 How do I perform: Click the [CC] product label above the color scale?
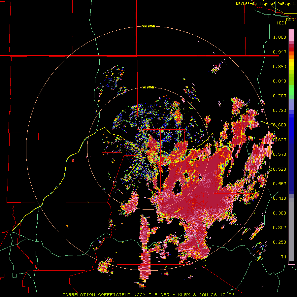(281, 23)
